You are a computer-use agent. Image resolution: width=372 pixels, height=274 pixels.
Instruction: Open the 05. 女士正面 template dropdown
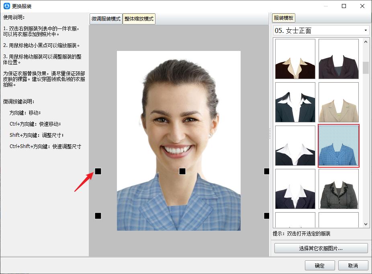point(366,30)
